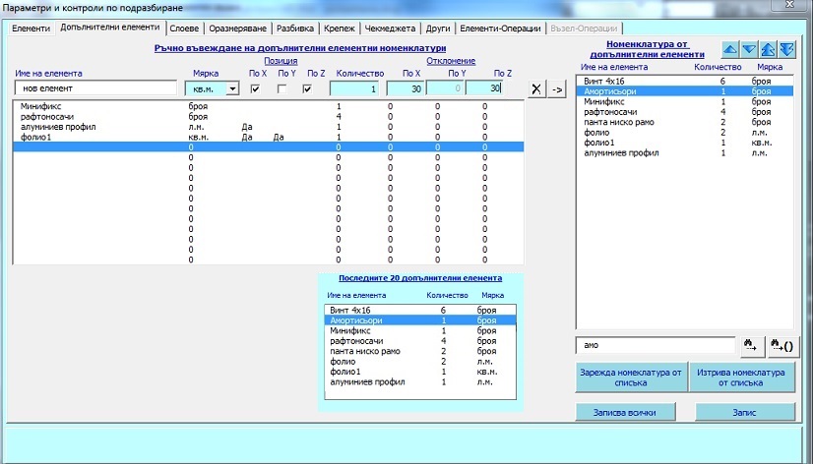813x464 pixels.
Task: Select Минификс in right nomenclature list
Action: coord(684,102)
